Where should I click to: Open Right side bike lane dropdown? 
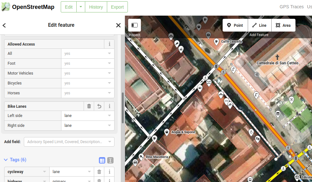coord(109,125)
